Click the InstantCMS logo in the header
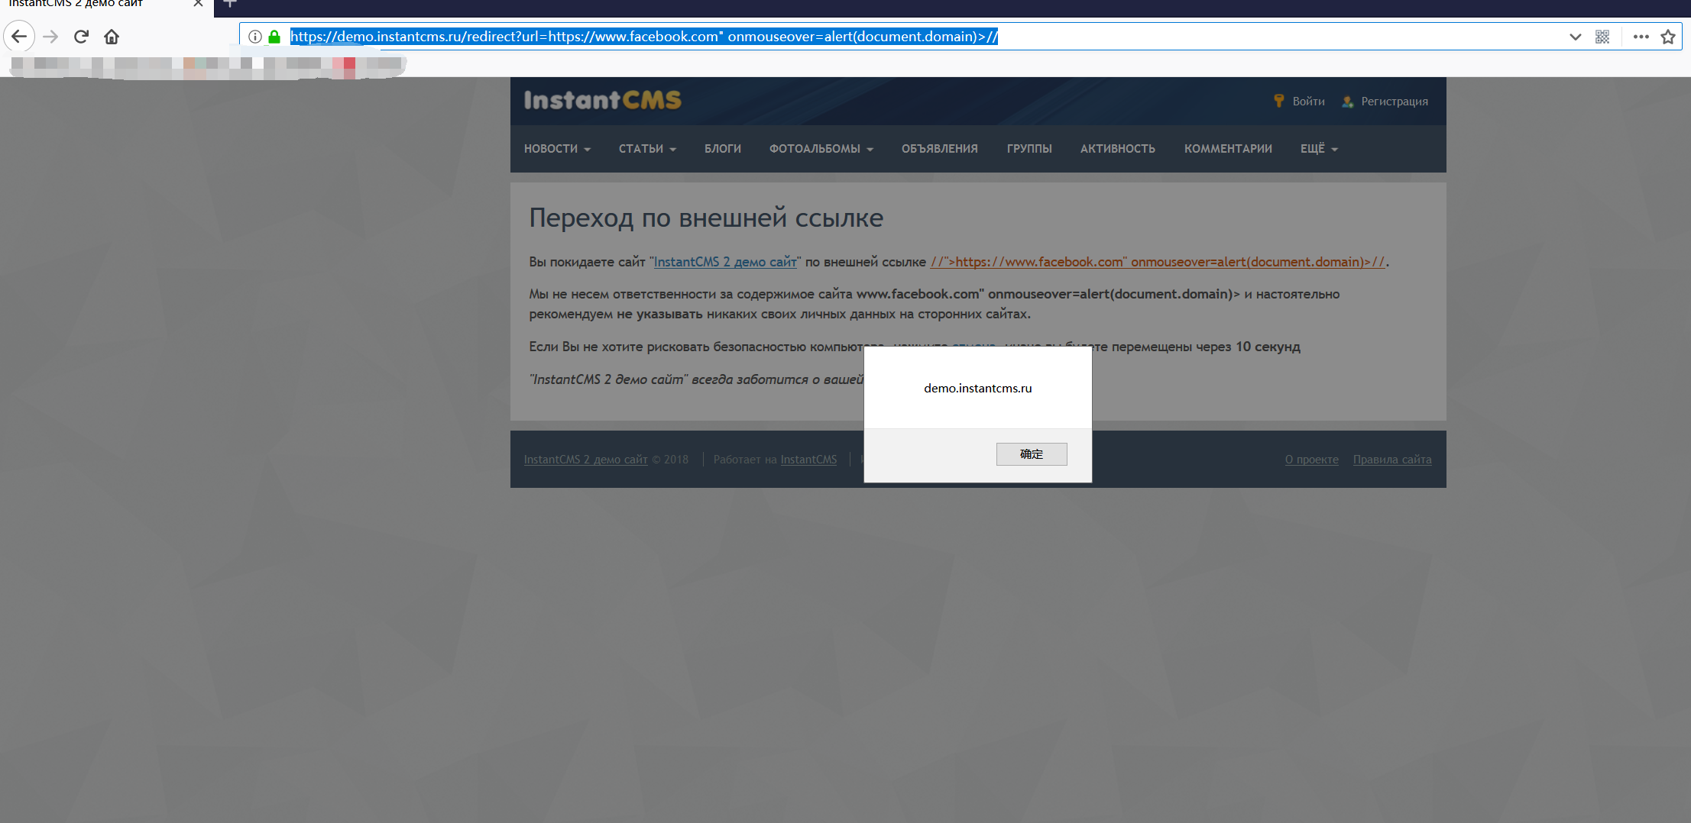 601,100
